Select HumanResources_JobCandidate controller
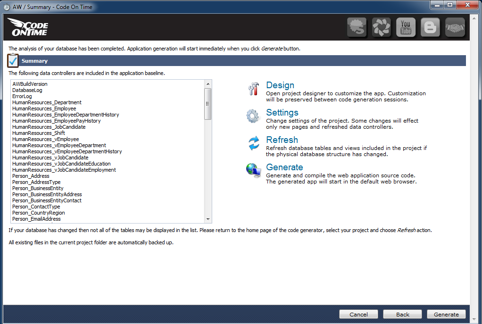This screenshot has width=482, height=324. click(49, 127)
